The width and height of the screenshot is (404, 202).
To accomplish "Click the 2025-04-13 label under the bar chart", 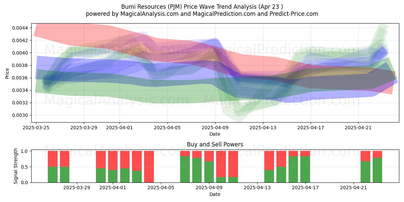I will point(257,188).
